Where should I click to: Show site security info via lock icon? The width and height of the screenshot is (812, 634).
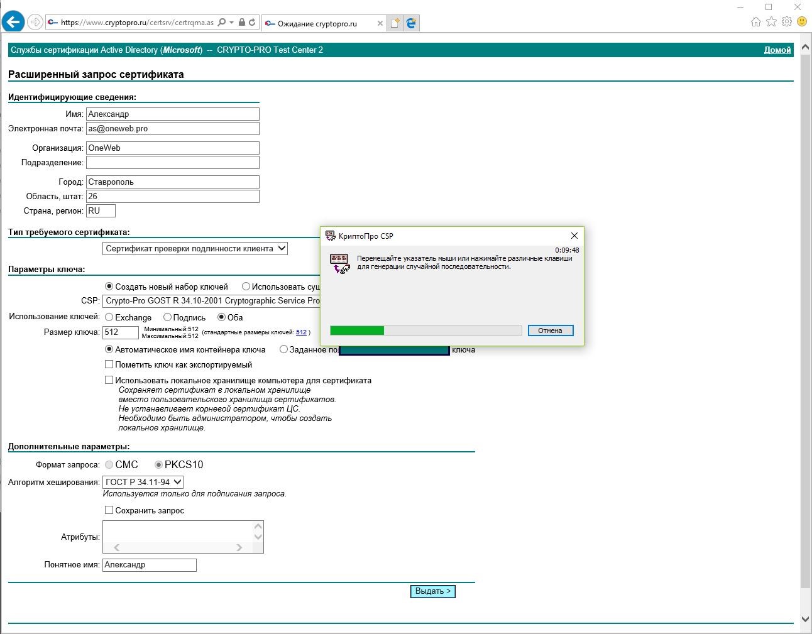point(242,23)
